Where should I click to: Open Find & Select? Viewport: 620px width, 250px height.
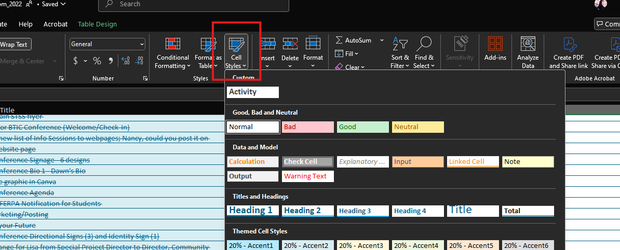(x=424, y=53)
